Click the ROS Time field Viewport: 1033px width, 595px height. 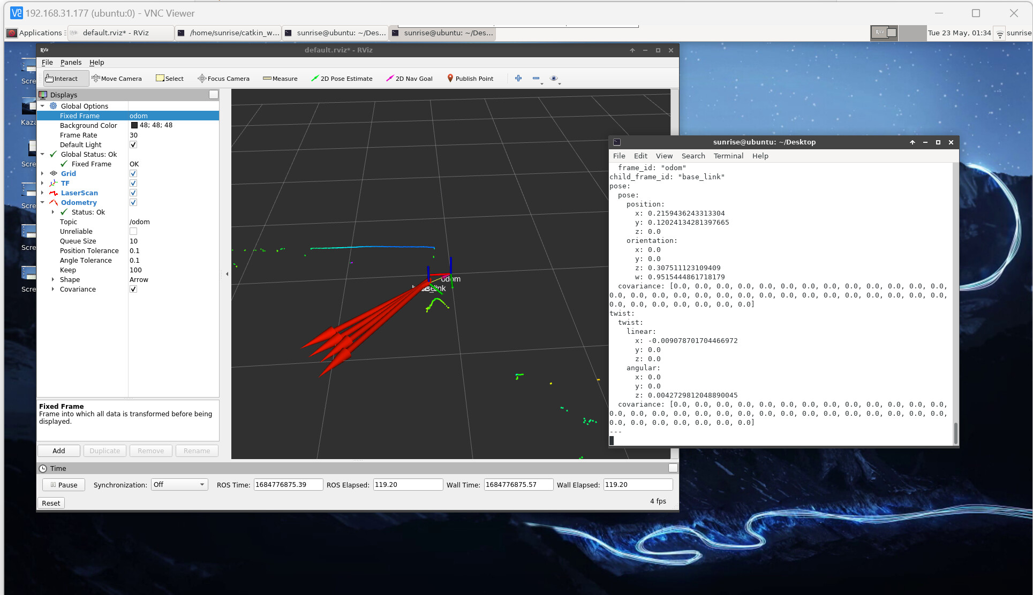tap(288, 485)
